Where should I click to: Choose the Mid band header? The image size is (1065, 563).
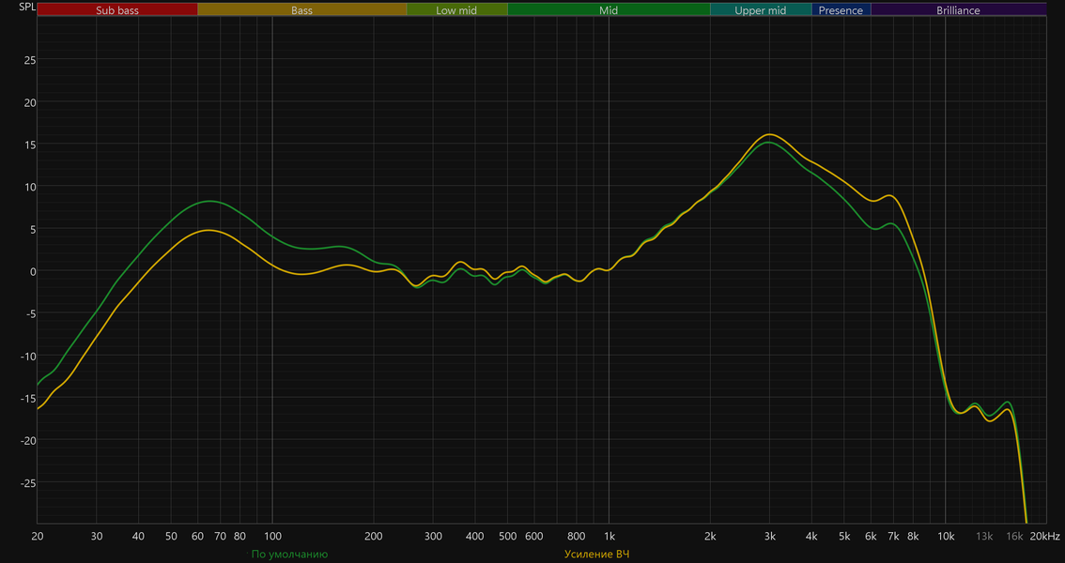tap(609, 10)
